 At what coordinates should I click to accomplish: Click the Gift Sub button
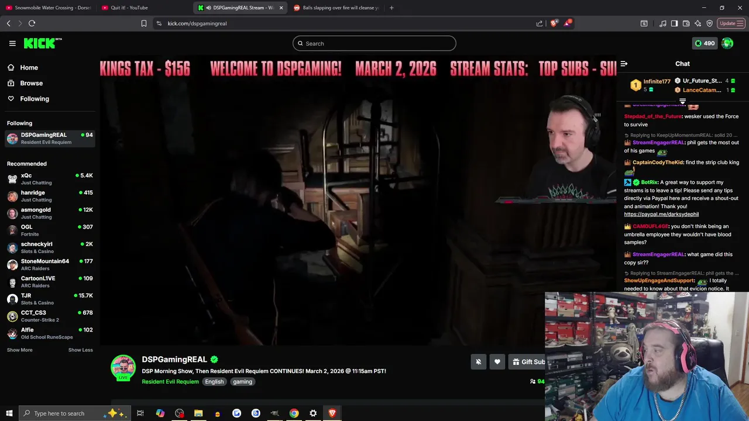[x=528, y=362]
